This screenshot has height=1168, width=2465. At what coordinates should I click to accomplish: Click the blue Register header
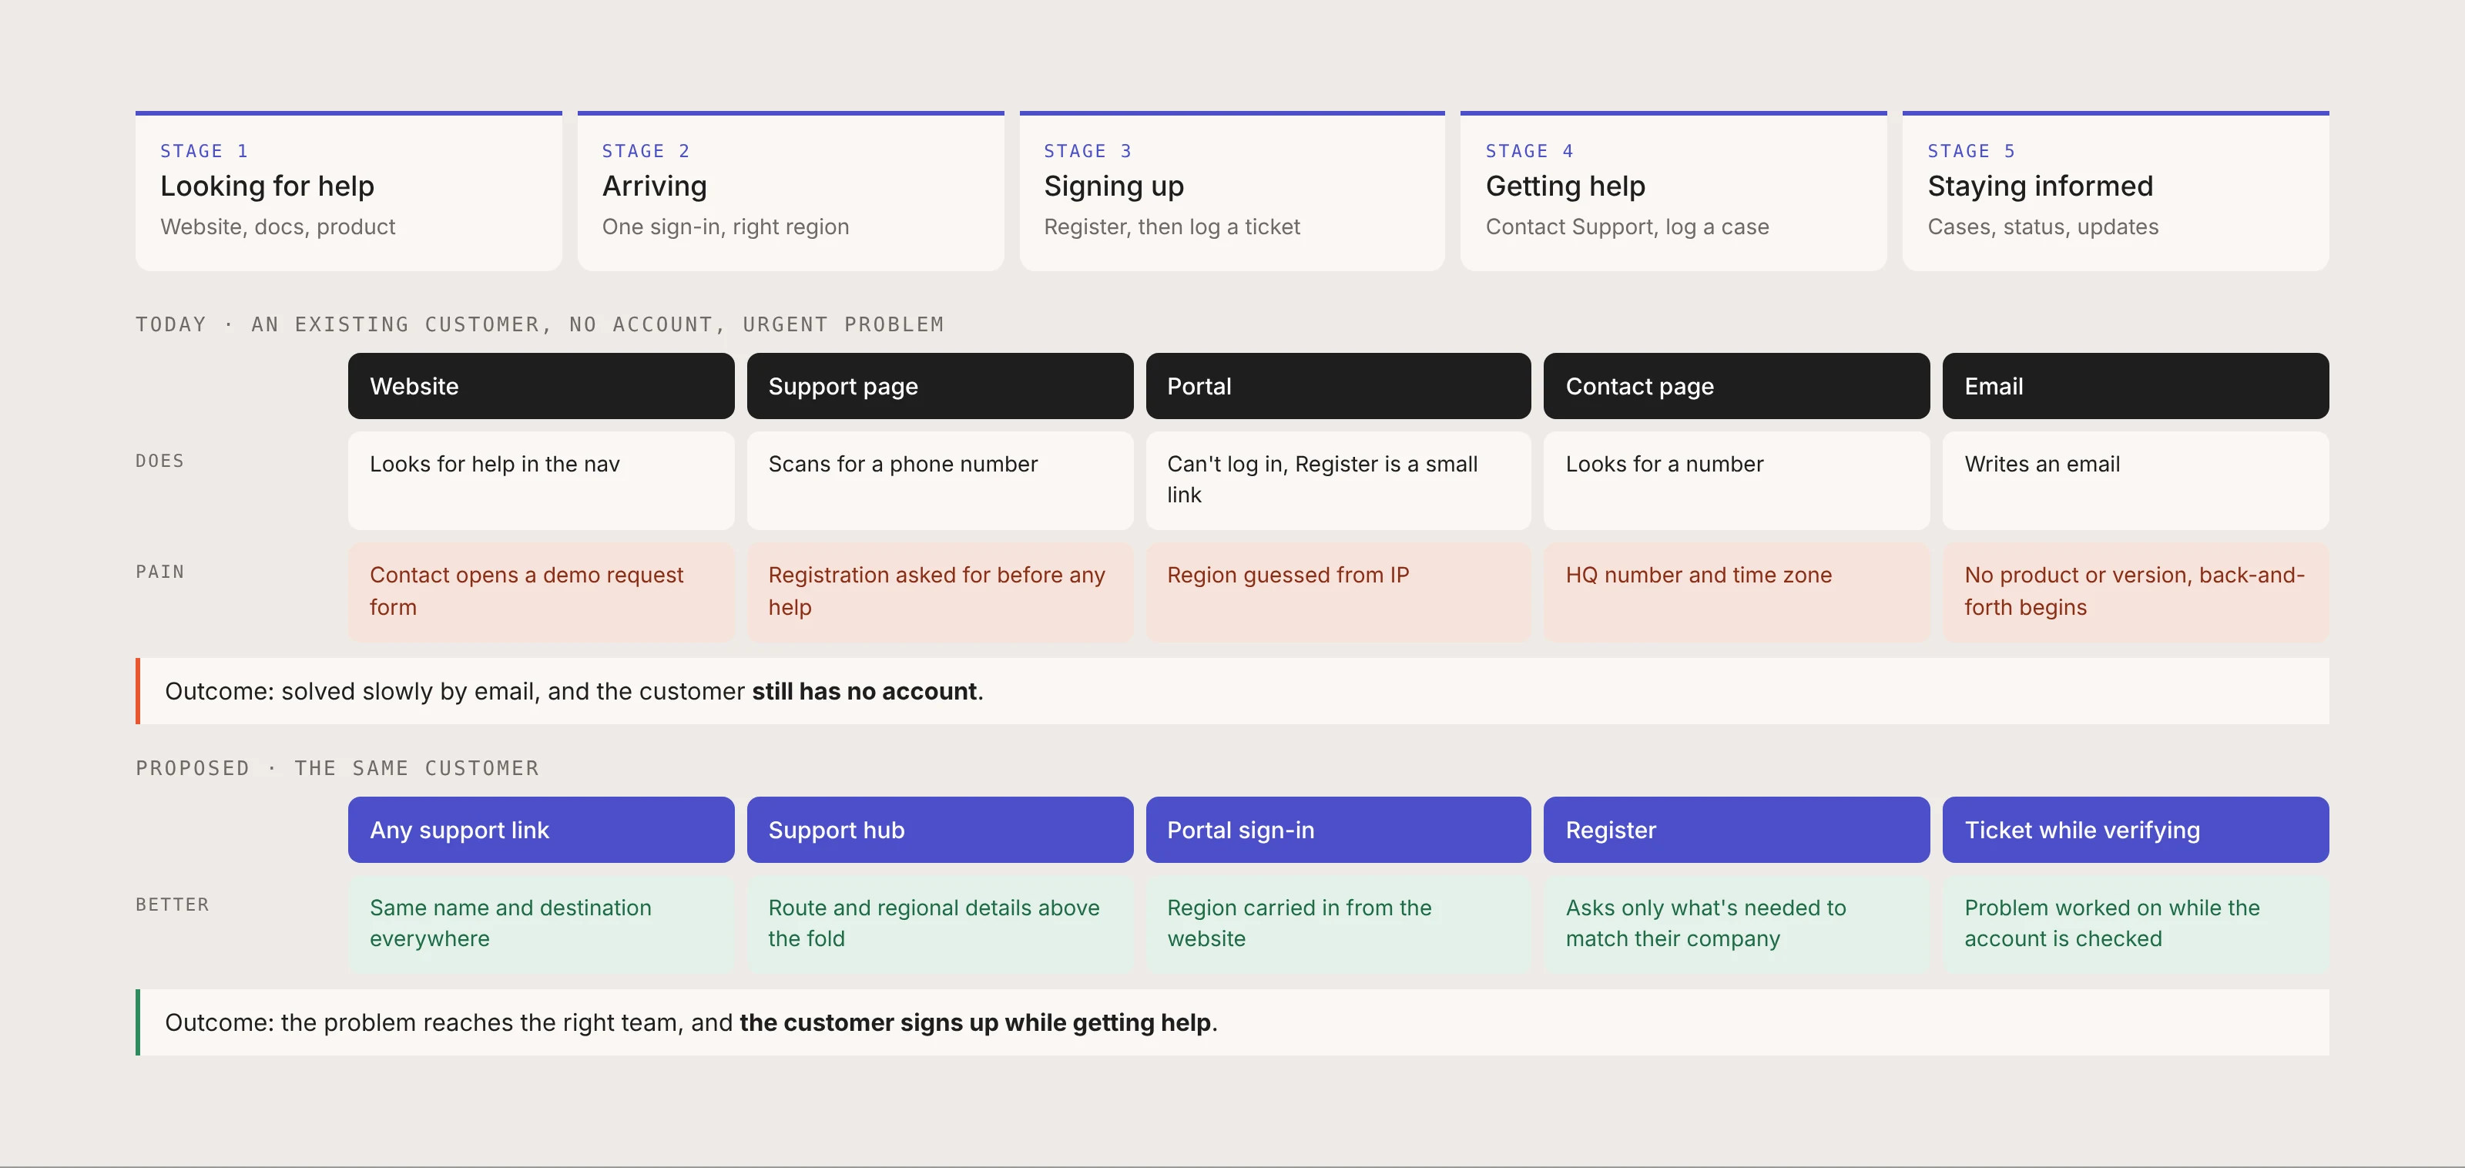pos(1737,829)
